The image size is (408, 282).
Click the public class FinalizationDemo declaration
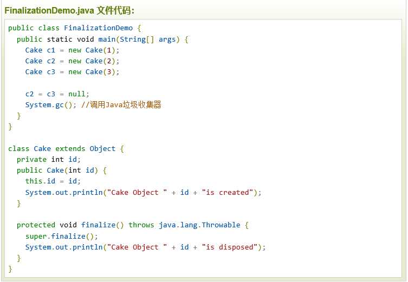coord(70,28)
